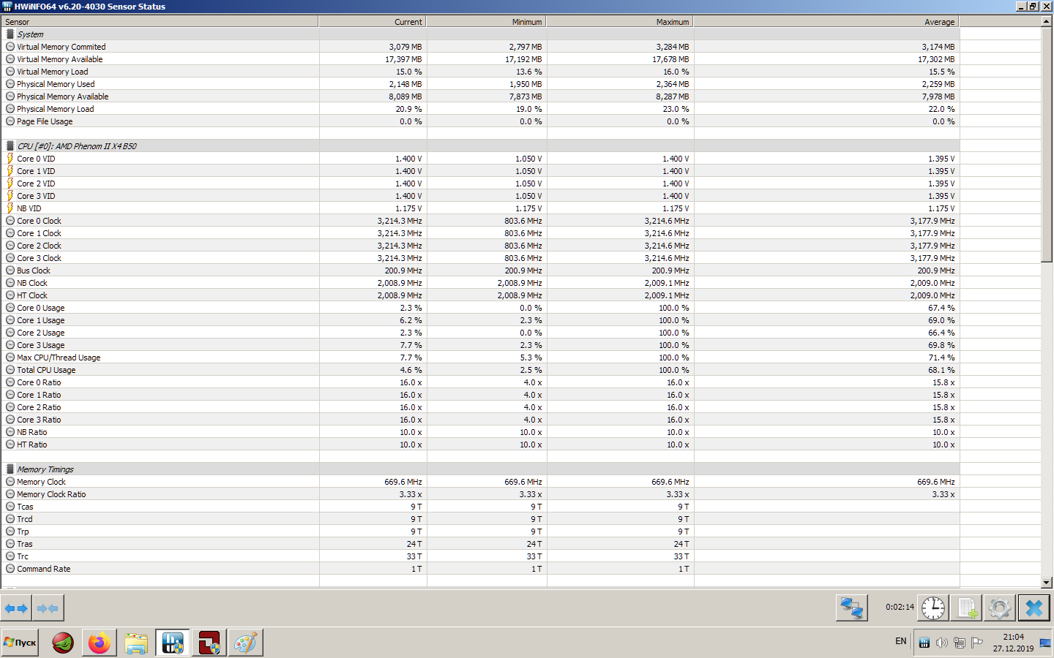Click the scrollbar down arrow of the sensor list
The width and height of the screenshot is (1054, 658).
[1047, 583]
